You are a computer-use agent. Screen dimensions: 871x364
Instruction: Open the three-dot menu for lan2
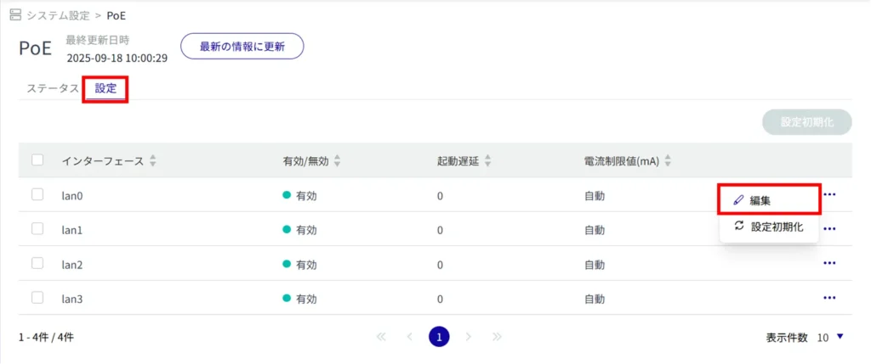[829, 264]
